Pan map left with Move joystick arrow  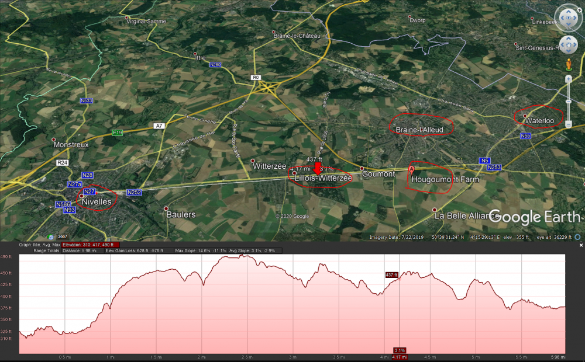click(562, 45)
